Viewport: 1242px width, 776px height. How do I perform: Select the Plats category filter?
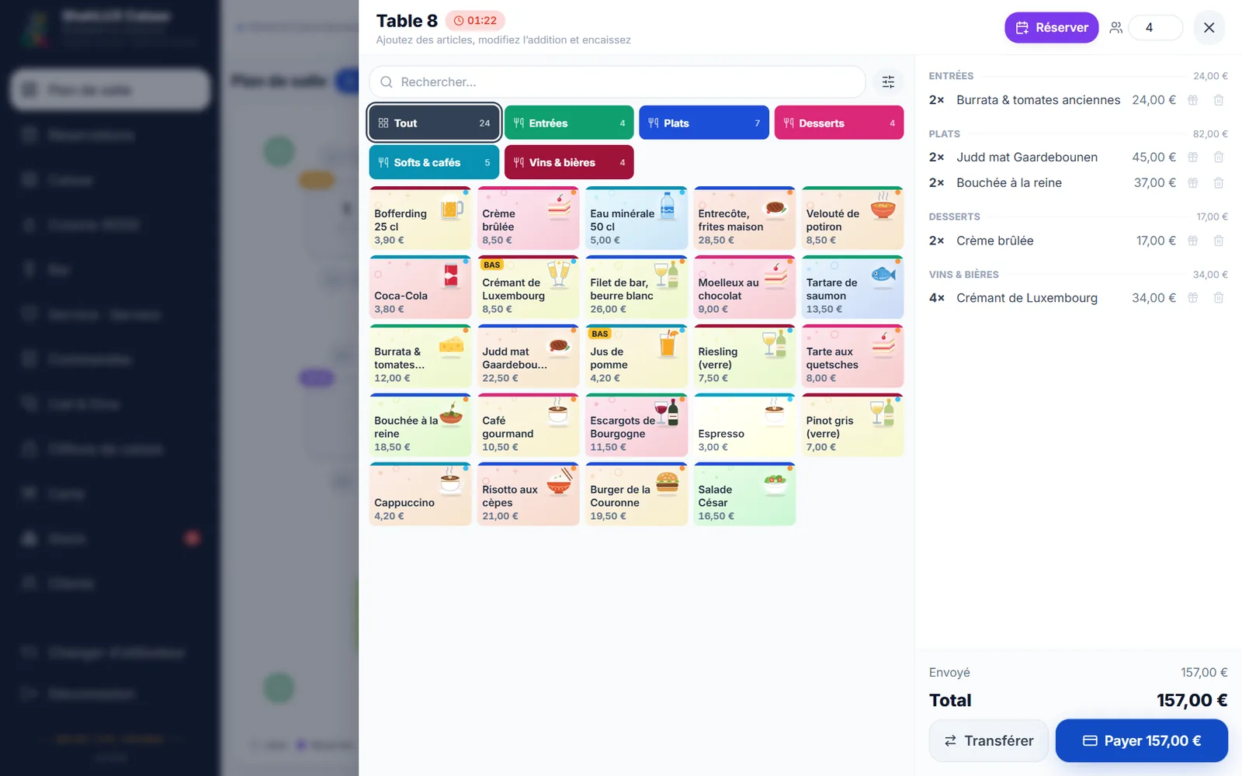coord(704,123)
